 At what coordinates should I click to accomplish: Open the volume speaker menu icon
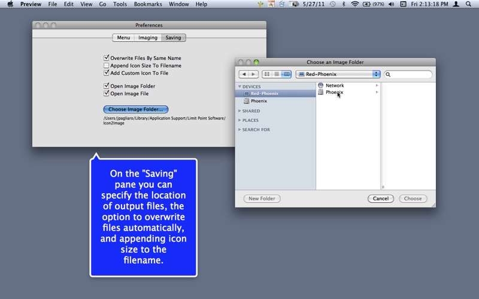[x=392, y=4]
